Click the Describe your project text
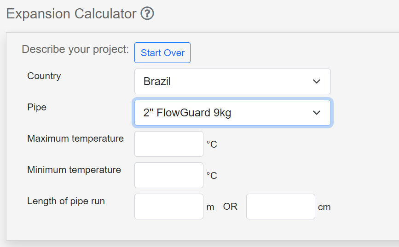399x247 pixels. pyautogui.click(x=75, y=49)
